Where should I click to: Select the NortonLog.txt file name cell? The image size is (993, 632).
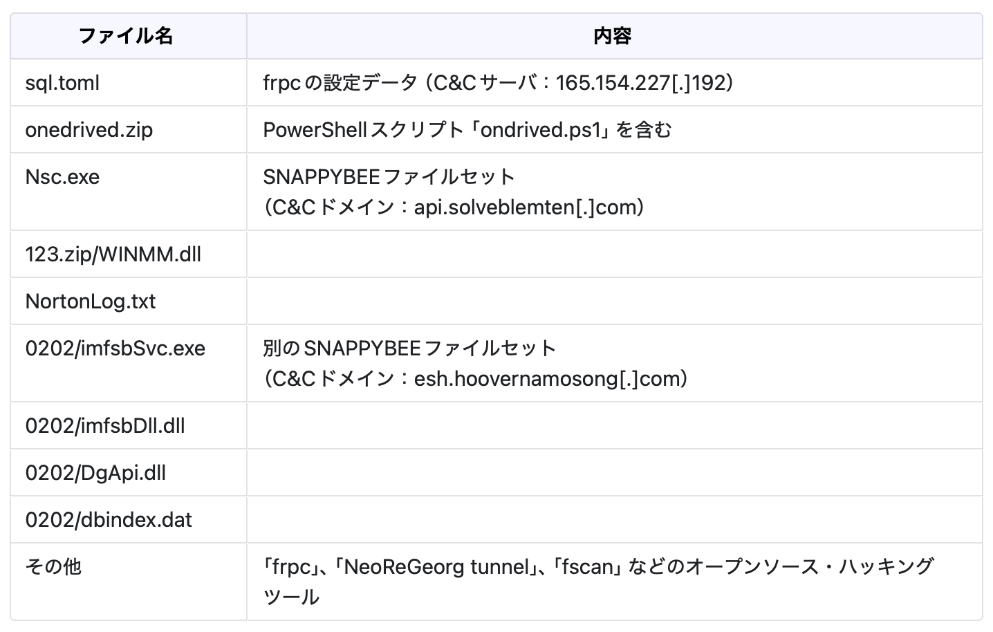pos(91,301)
